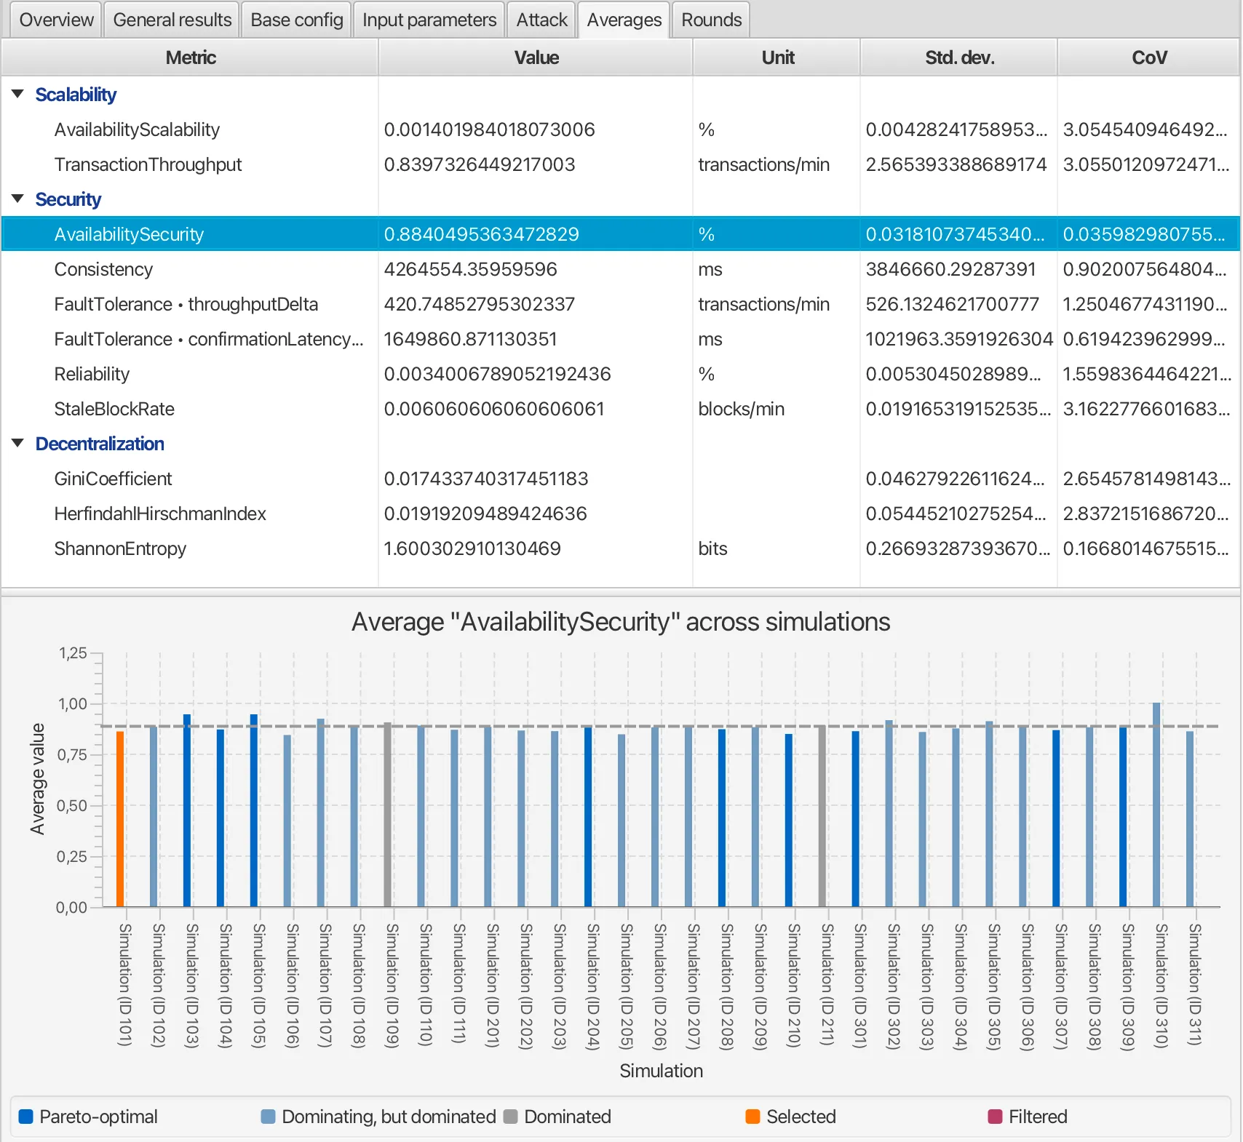Select the AvailabilityScalability row
This screenshot has height=1142, width=1243.
tap(621, 129)
